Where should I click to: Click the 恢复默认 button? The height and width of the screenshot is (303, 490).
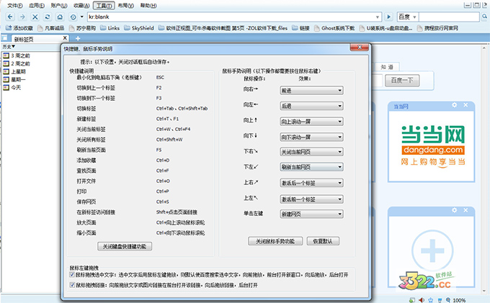click(323, 241)
